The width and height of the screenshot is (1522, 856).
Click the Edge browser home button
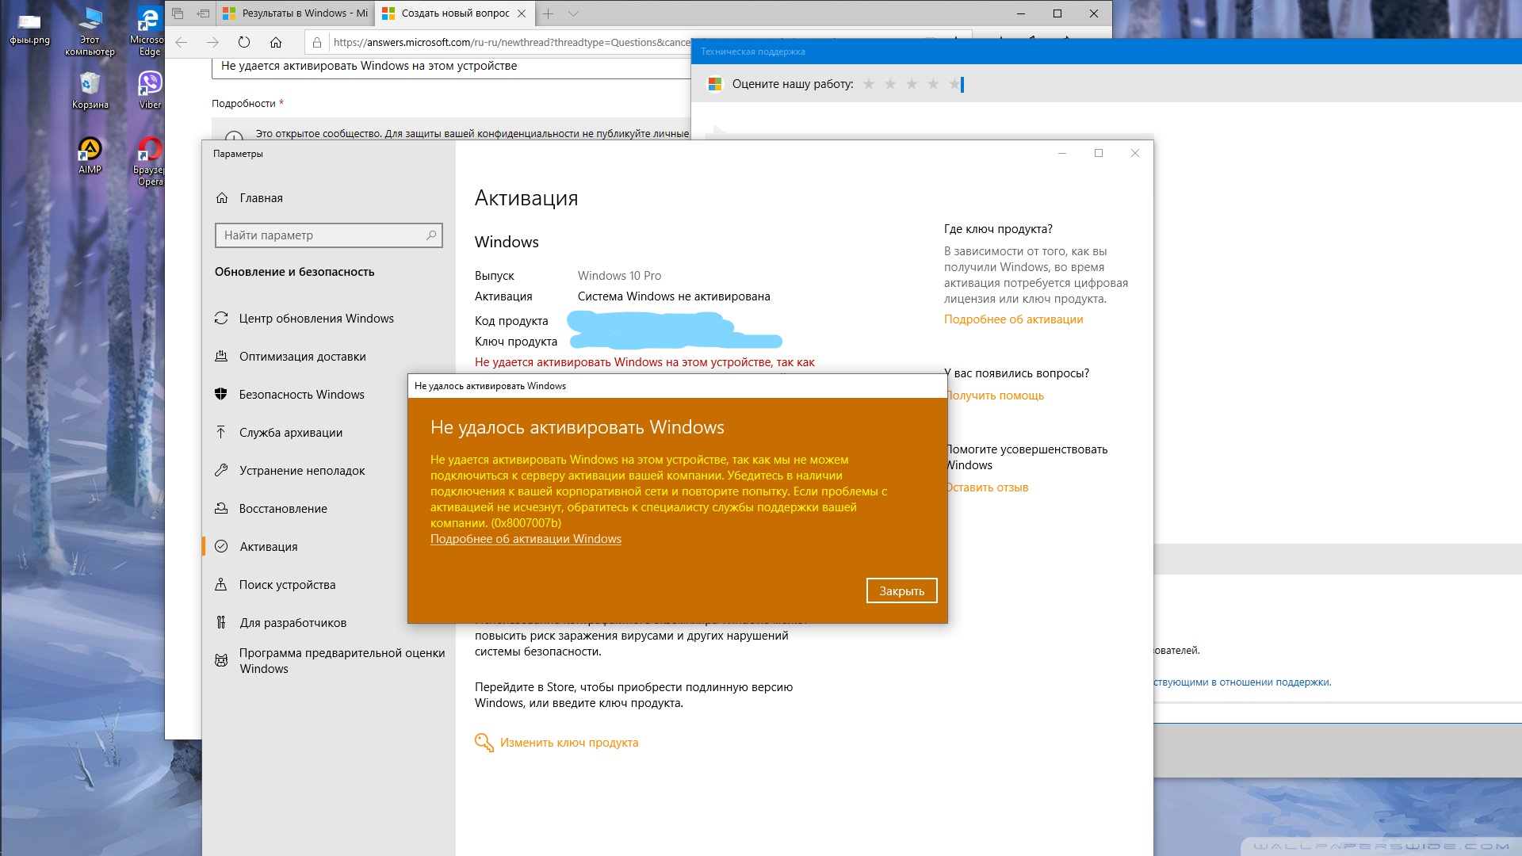click(276, 42)
